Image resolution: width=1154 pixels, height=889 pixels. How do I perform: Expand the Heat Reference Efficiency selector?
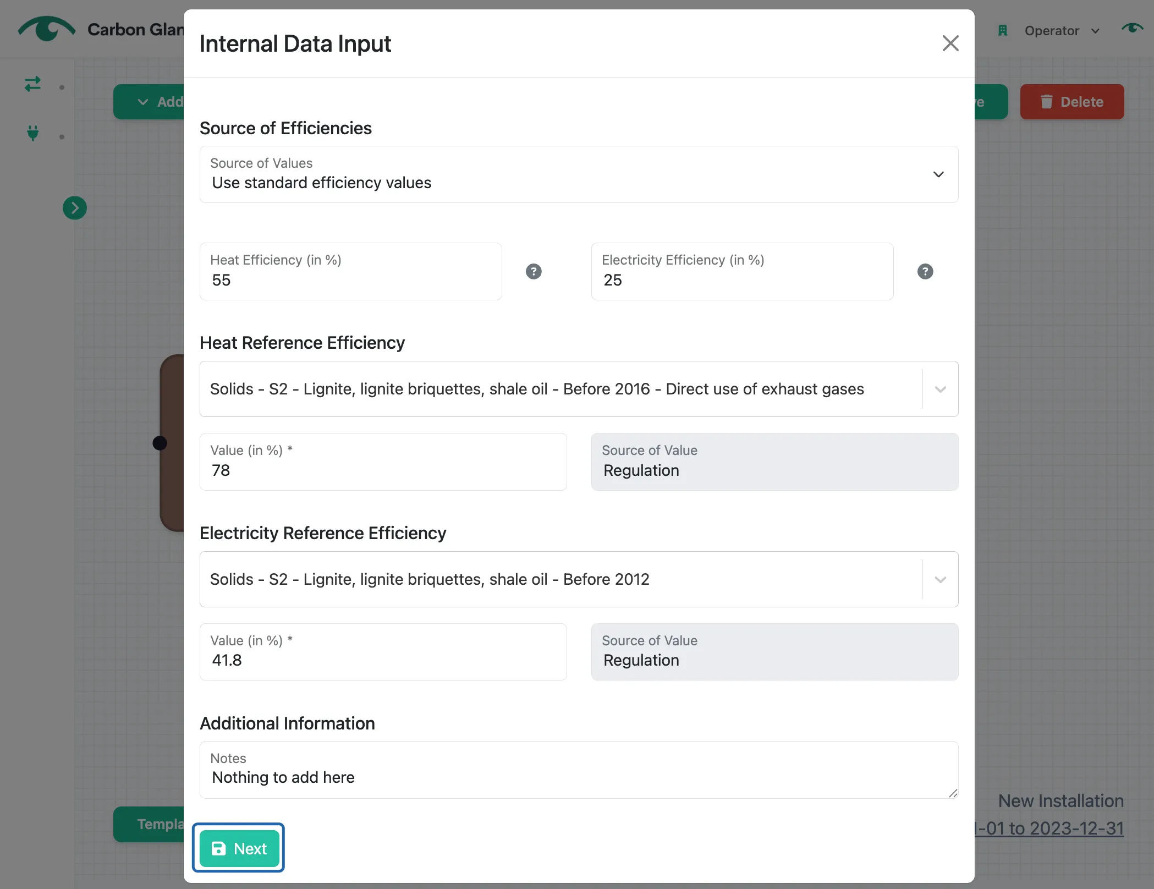tap(579, 389)
